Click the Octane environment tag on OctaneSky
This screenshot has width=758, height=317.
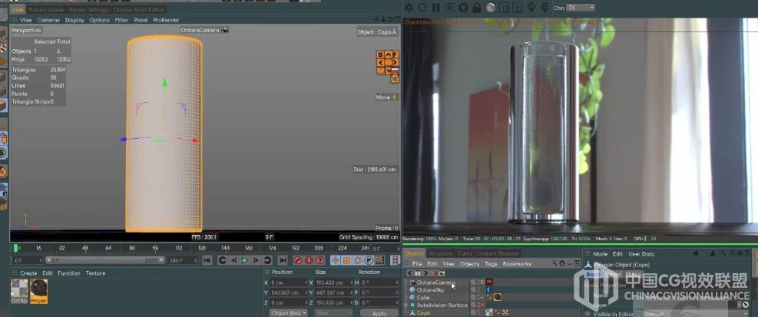click(489, 289)
